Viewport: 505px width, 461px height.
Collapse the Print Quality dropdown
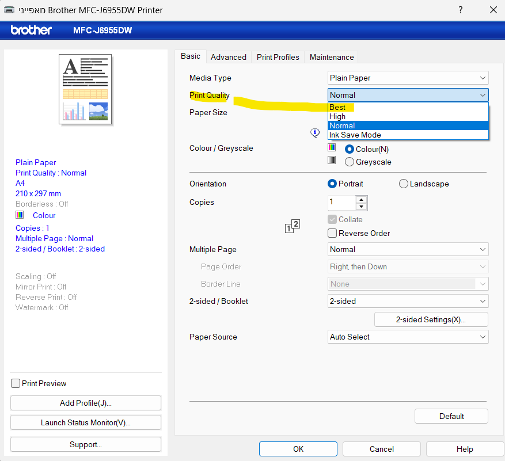(x=408, y=96)
